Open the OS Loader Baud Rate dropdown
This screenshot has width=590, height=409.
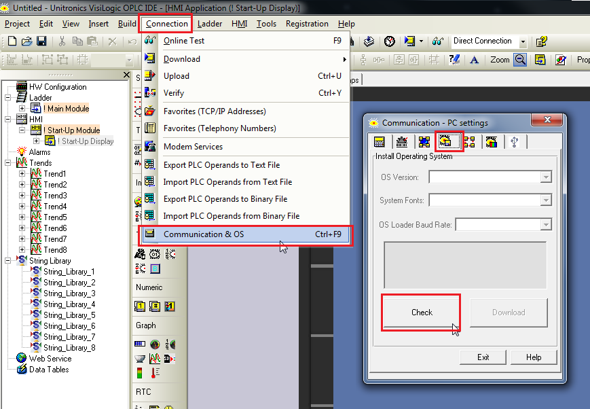(x=546, y=225)
